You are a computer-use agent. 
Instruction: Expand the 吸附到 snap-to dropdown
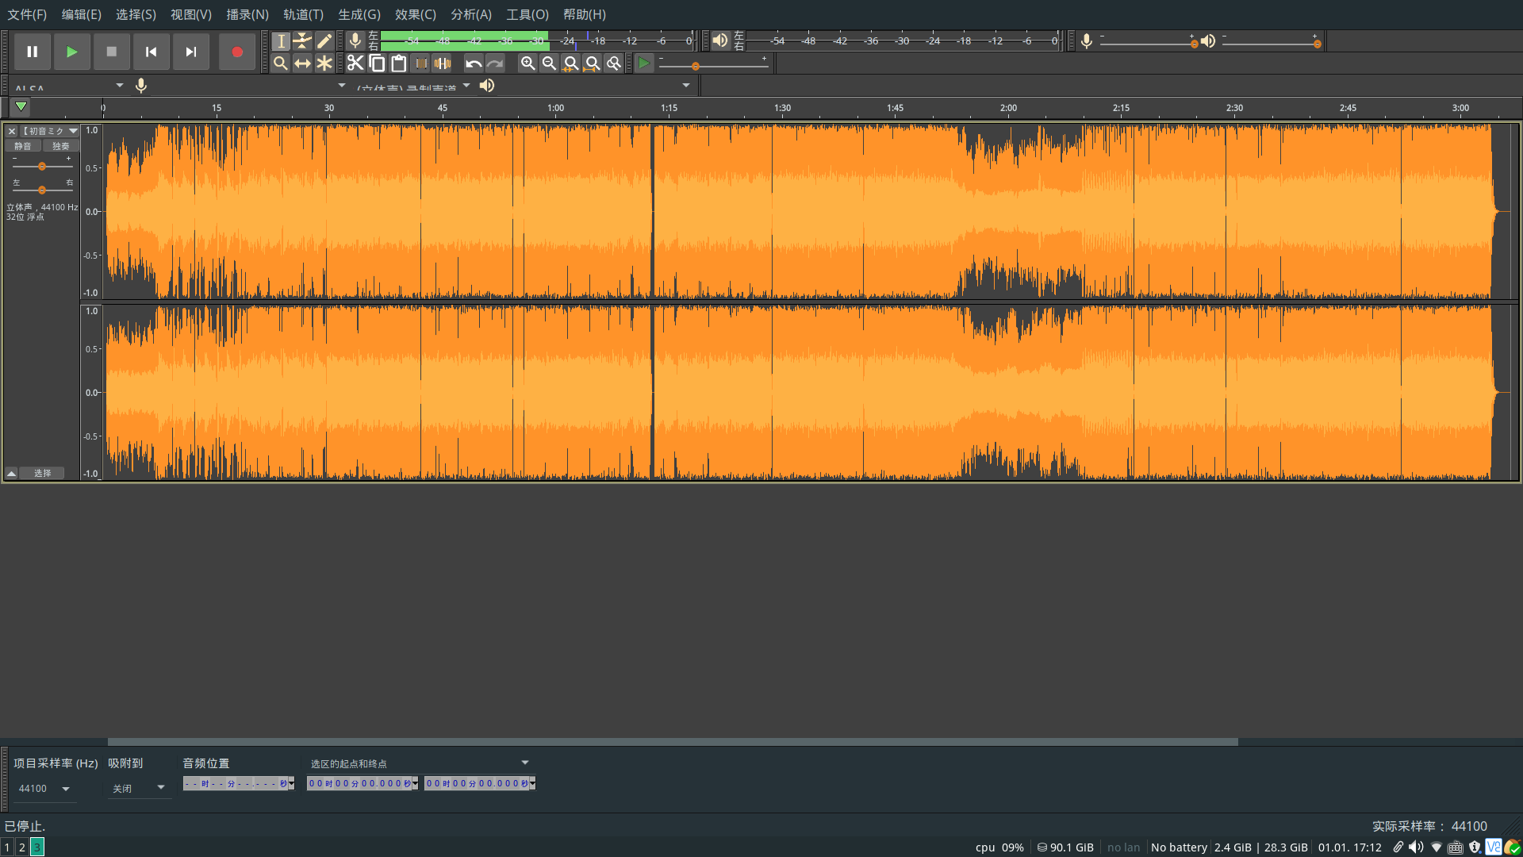160,788
